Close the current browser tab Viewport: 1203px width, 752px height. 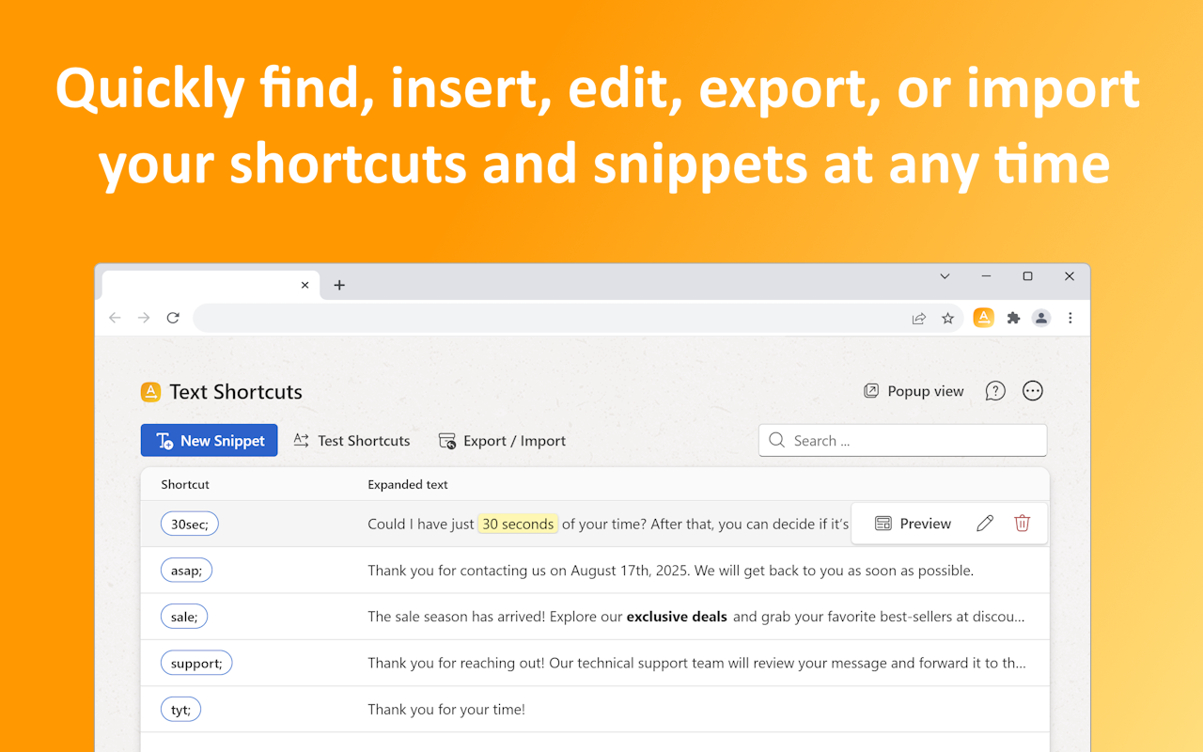point(305,285)
